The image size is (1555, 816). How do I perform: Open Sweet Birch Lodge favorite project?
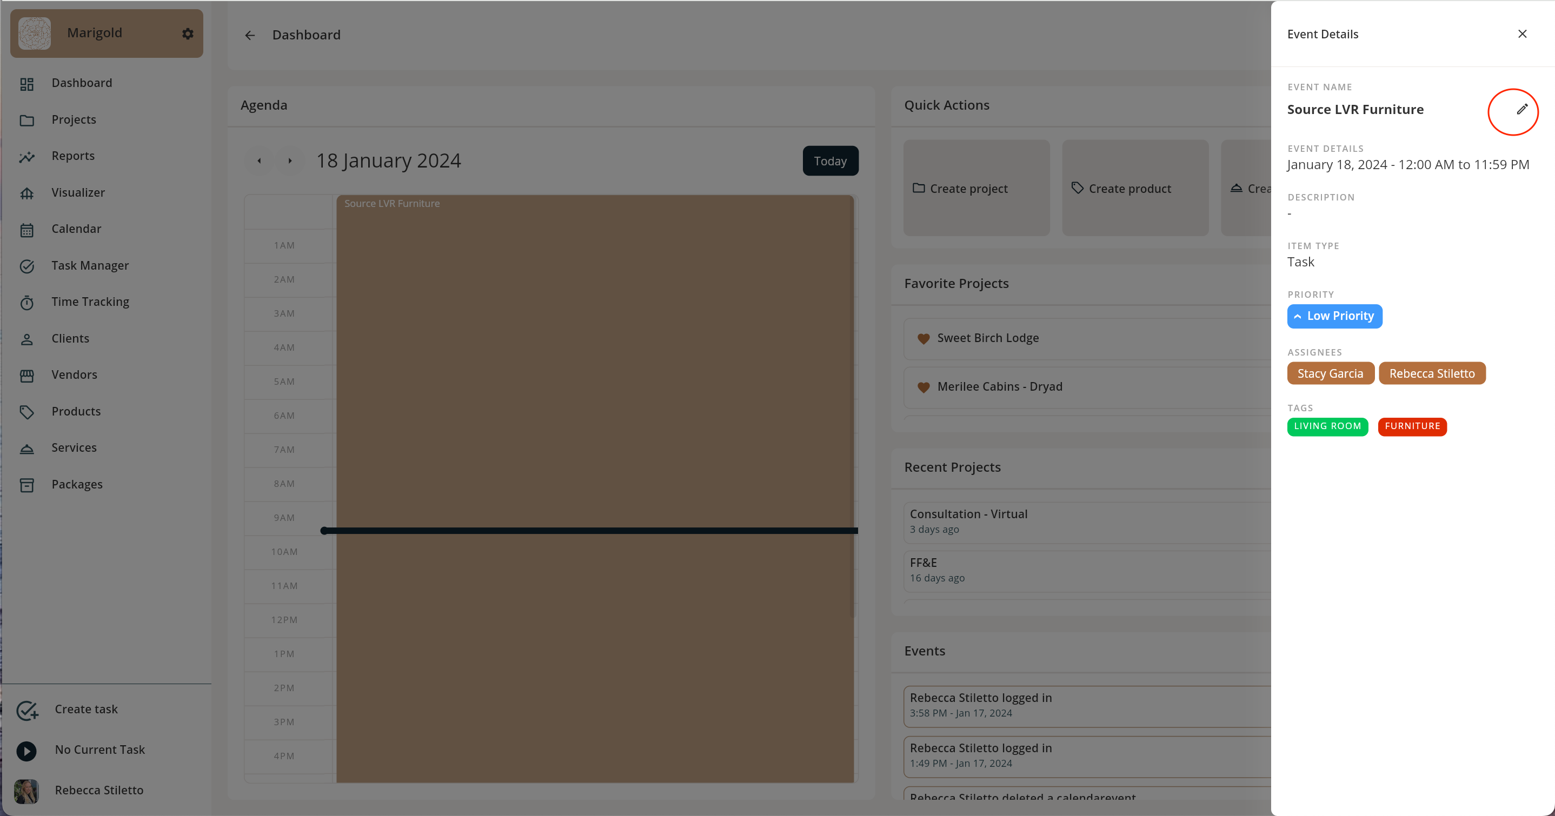tap(1087, 339)
